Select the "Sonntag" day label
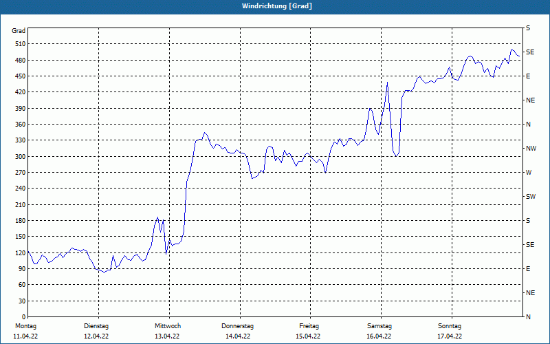The image size is (550, 344). 450,326
